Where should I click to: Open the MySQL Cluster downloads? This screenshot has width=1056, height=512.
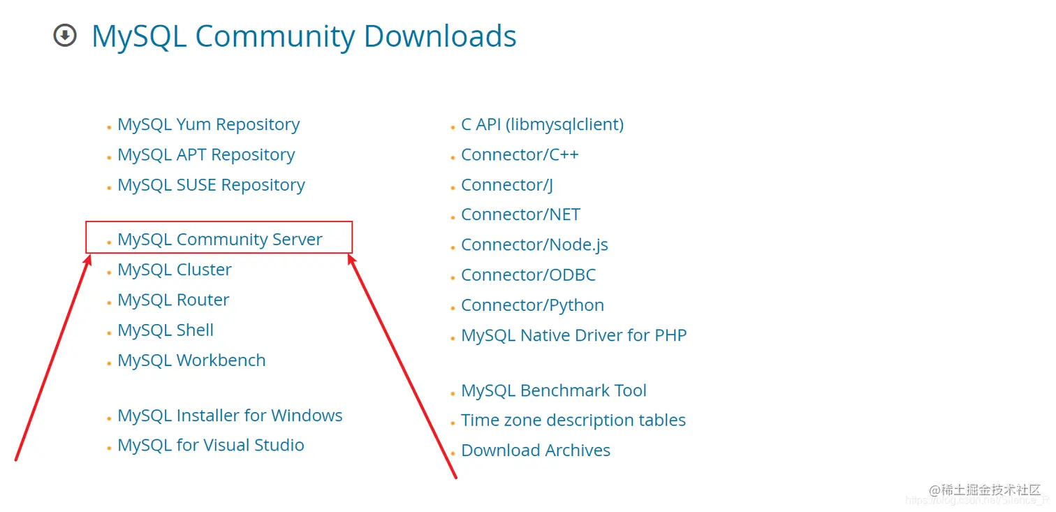175,269
